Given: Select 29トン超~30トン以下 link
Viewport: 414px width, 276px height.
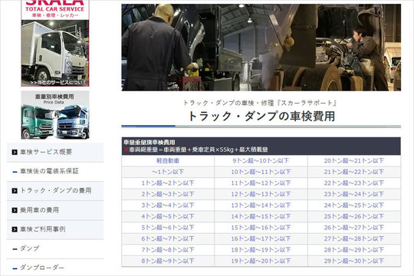Looking at the screenshot, I should coord(354,261).
